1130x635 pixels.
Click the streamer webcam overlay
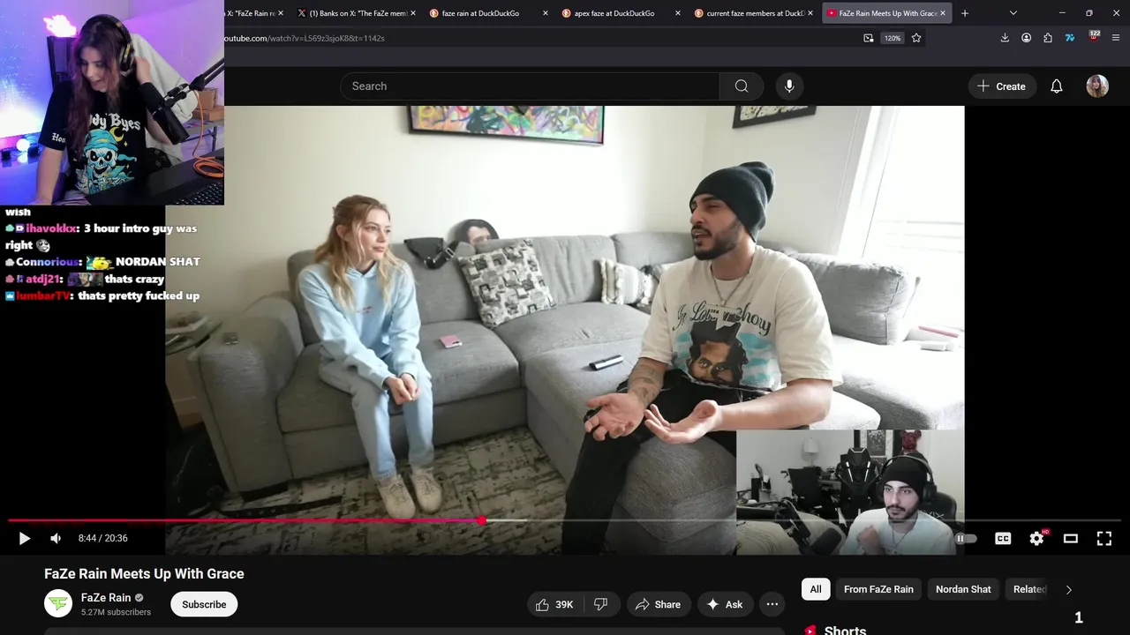(112, 102)
